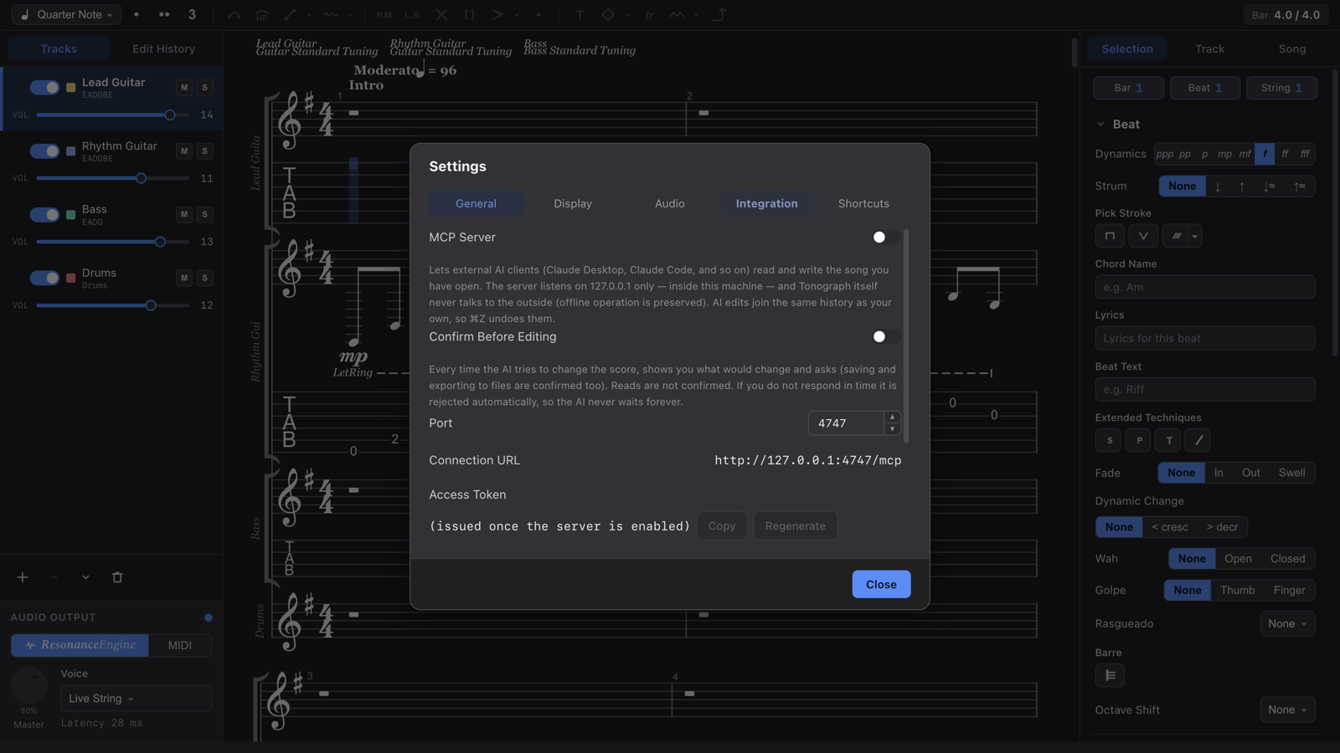Delete track with the trash icon
The width and height of the screenshot is (1340, 753).
coord(117,577)
